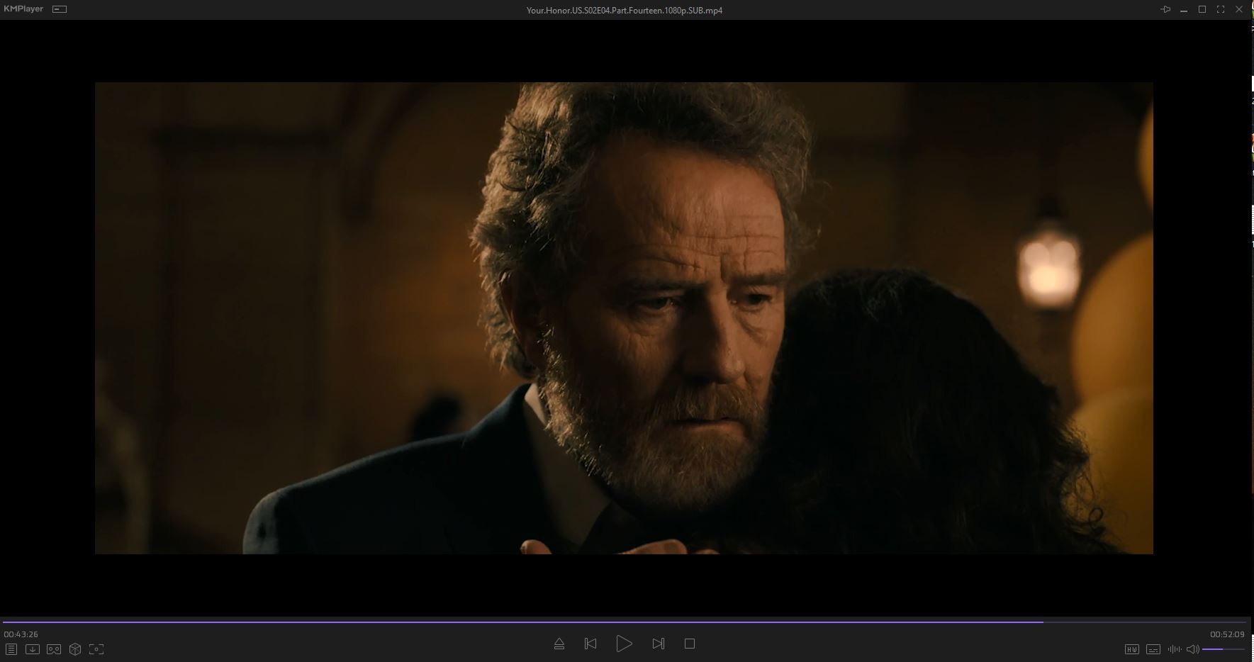The width and height of the screenshot is (1254, 662).
Task: Stop video playback
Action: (689, 644)
